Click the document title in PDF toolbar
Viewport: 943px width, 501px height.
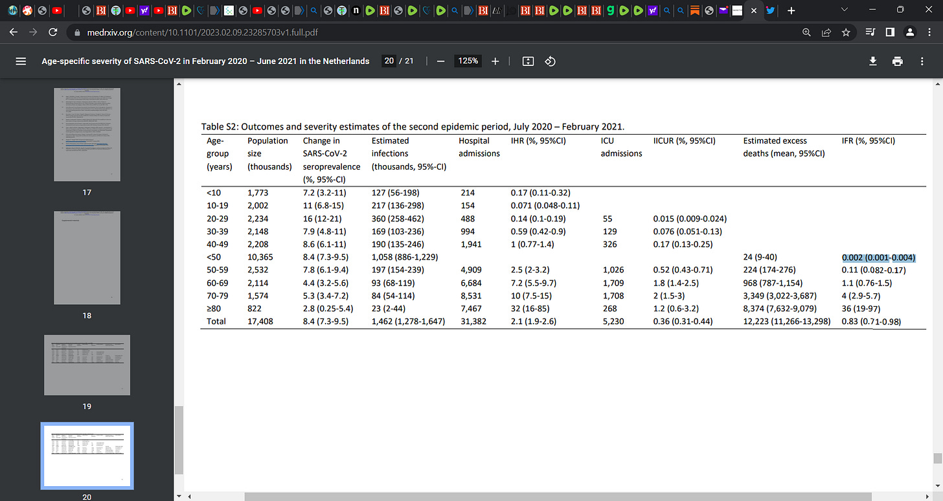click(x=205, y=61)
